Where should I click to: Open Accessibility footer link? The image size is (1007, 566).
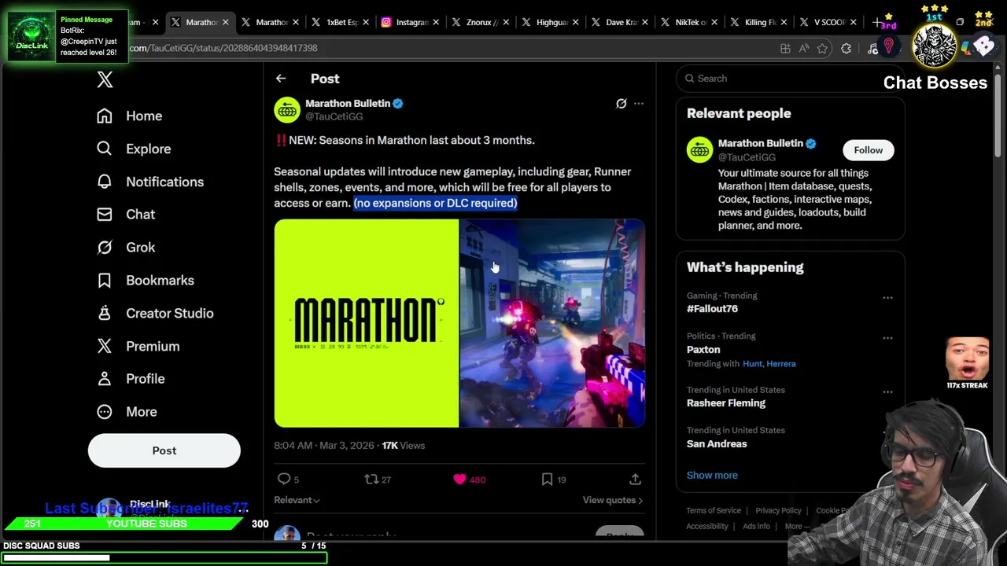coord(707,527)
